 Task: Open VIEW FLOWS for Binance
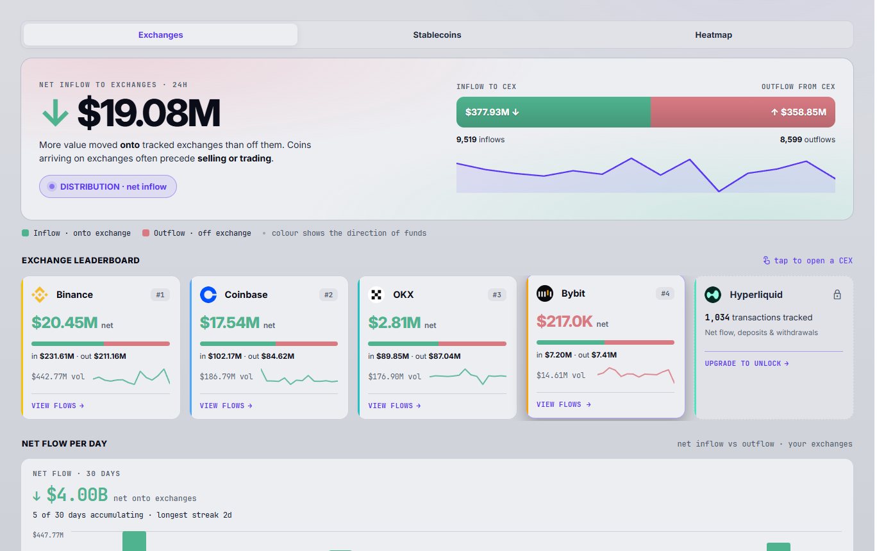[58, 406]
